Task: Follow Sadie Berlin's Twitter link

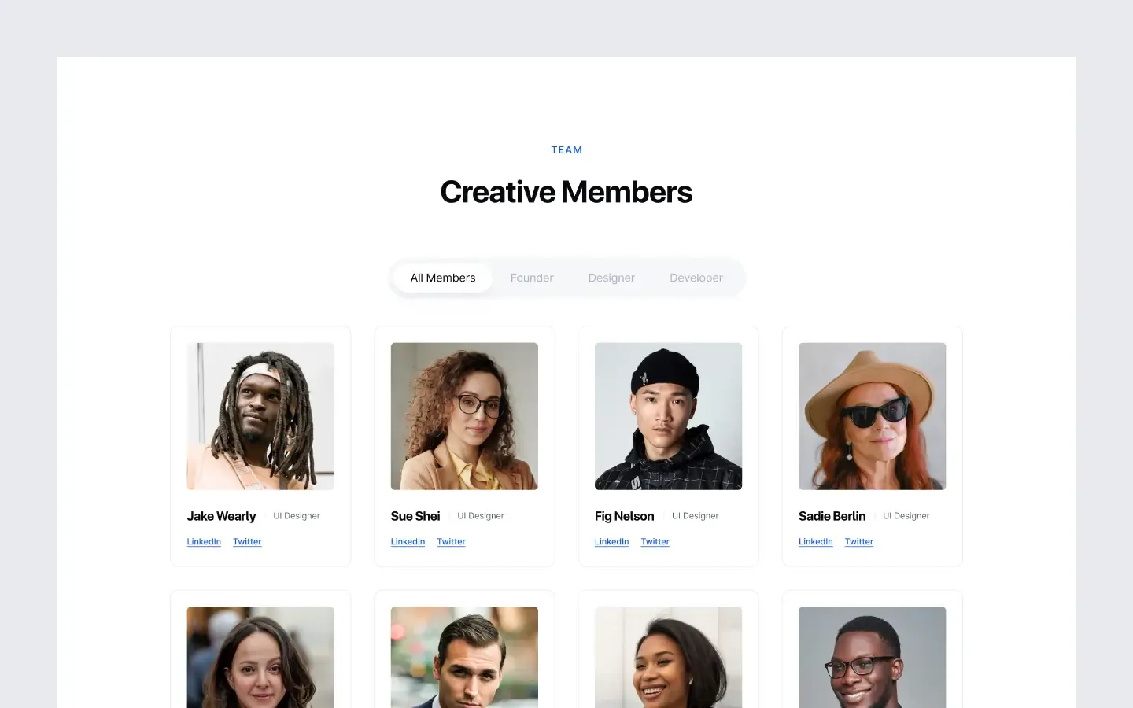Action: tap(858, 541)
